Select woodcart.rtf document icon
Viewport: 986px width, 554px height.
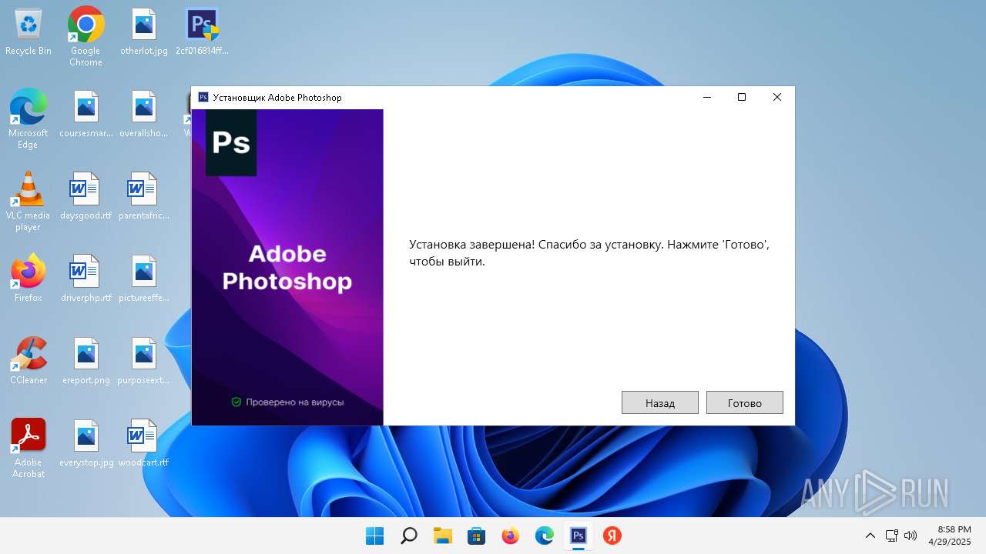coord(144,444)
